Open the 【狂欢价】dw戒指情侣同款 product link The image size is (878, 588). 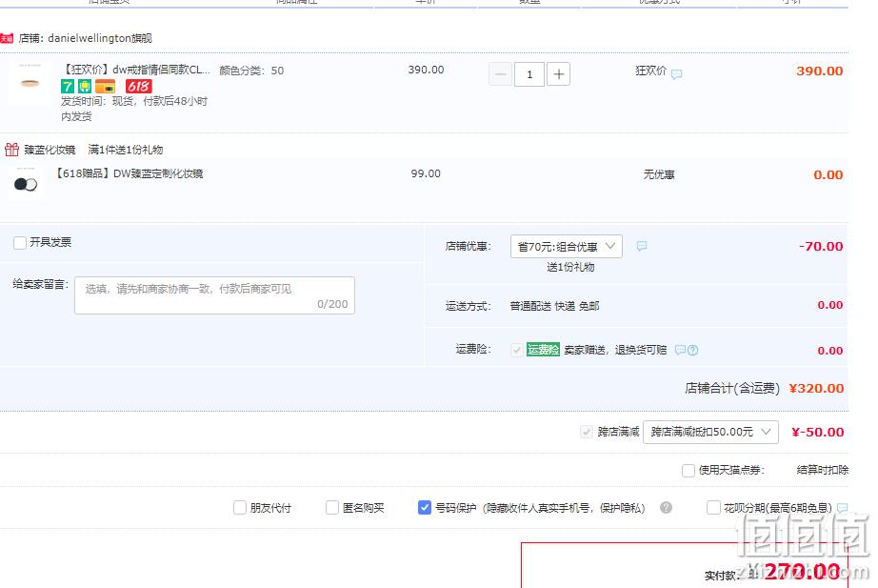pos(135,71)
